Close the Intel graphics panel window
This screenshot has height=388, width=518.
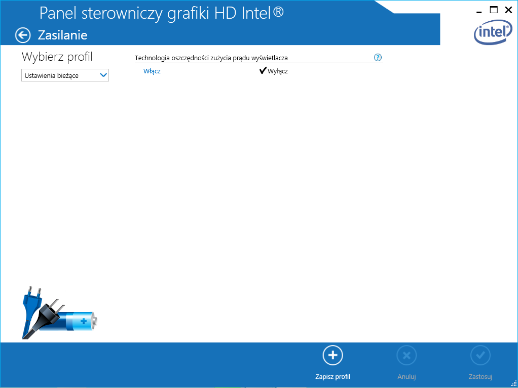(x=509, y=10)
